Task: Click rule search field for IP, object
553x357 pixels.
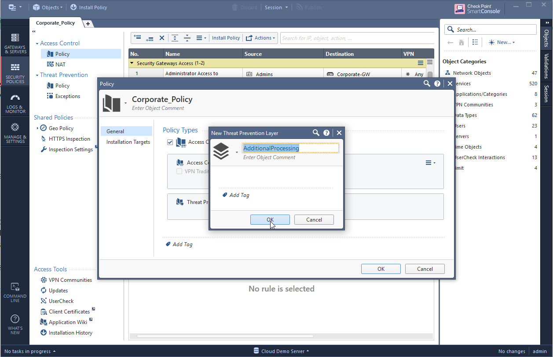Action: point(357,38)
